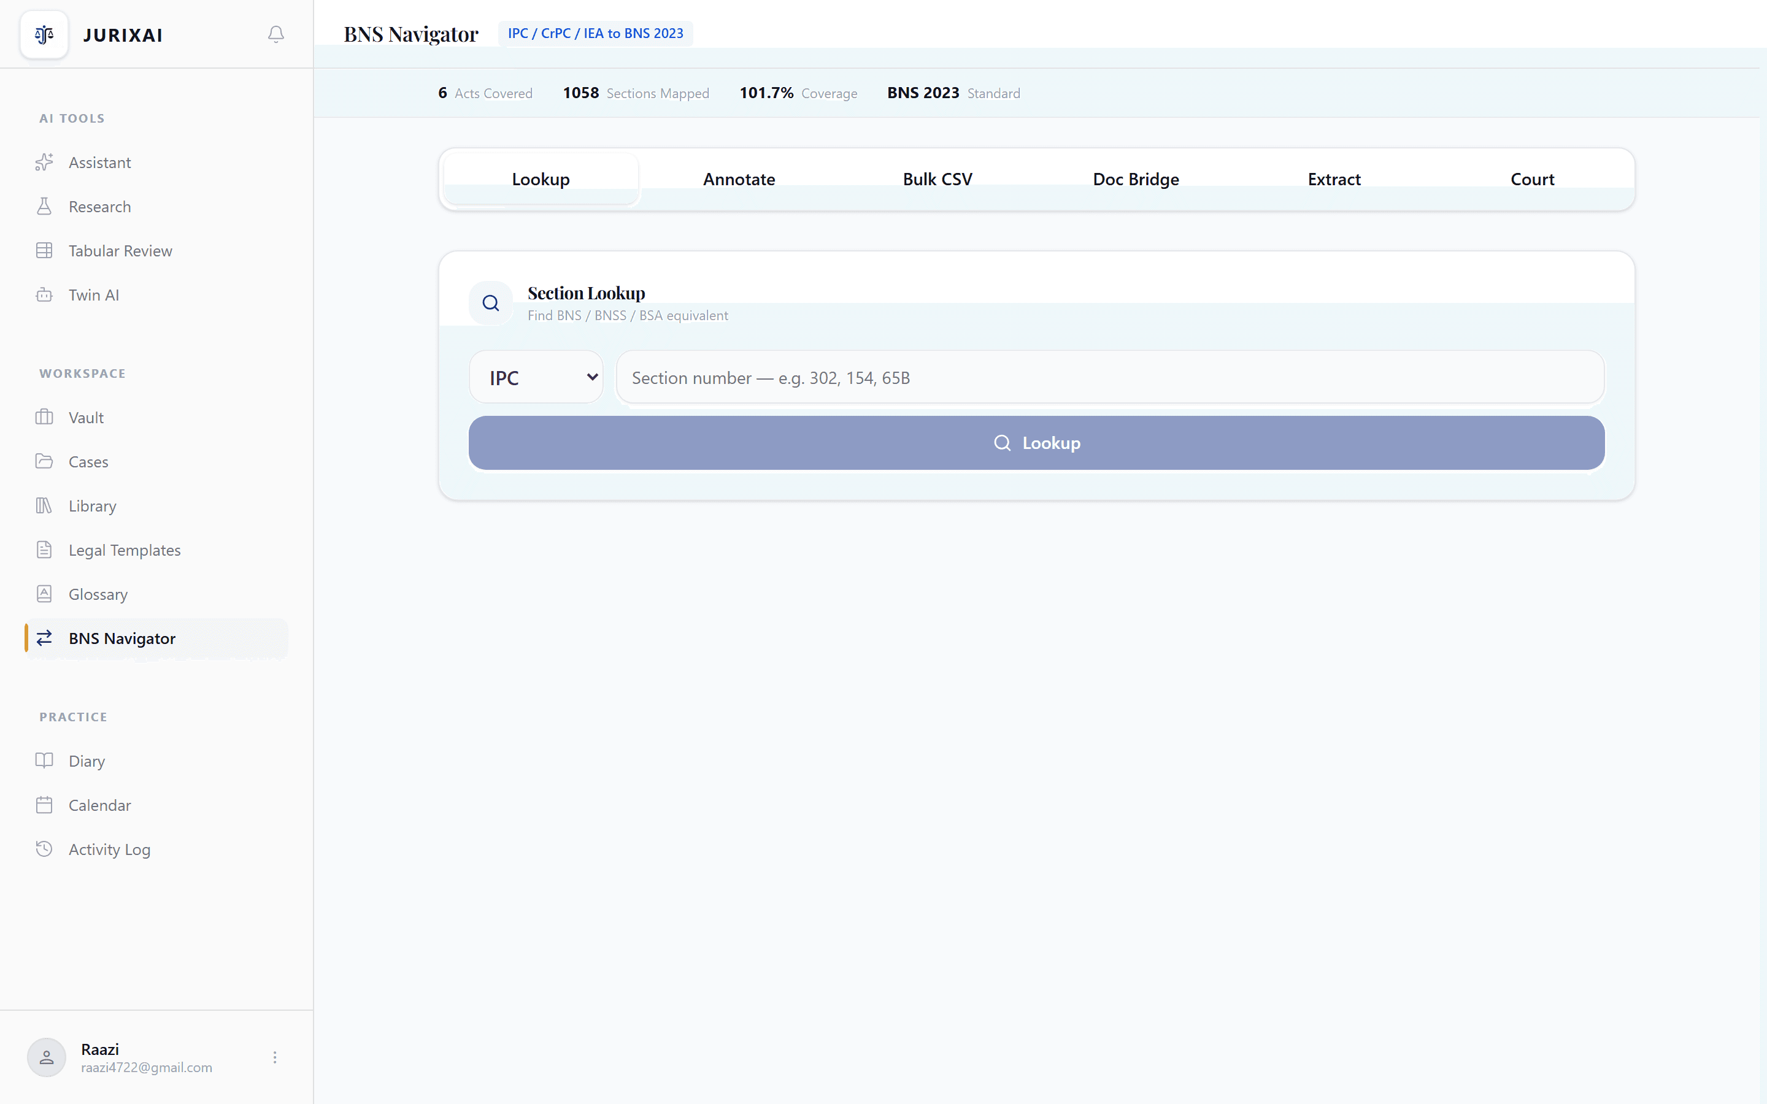Open Vault in the sidebar
The image size is (1767, 1104).
click(156, 417)
